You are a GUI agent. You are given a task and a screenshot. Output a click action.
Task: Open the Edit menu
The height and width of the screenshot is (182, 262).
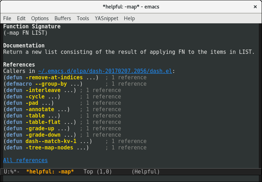(21, 18)
